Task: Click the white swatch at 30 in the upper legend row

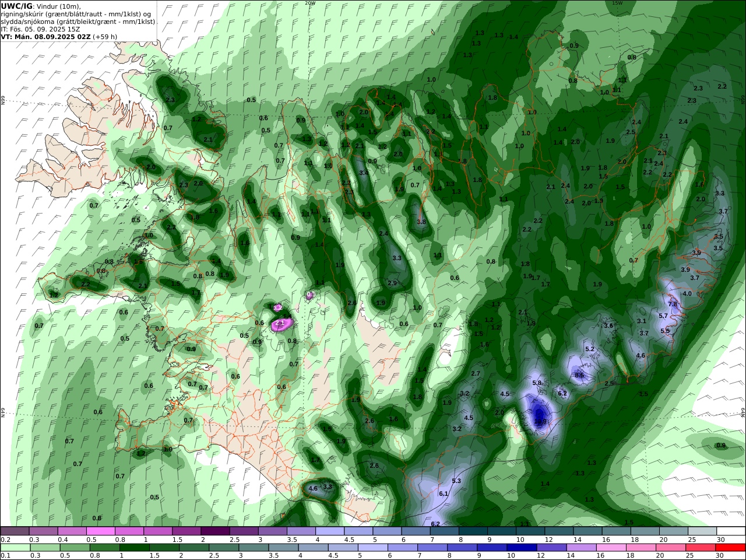Action: point(731,531)
